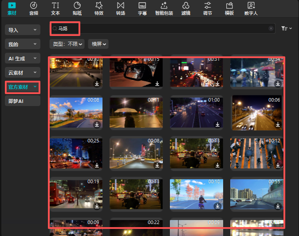Open the 模板 templates tab
This screenshot has width=299, height=236.
[229, 8]
